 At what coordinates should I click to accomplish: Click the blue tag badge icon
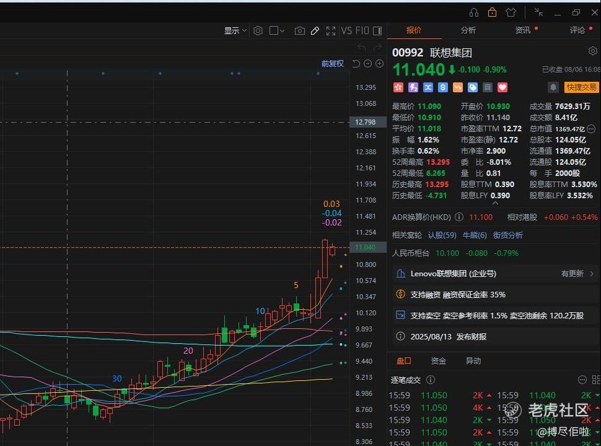pos(473,88)
